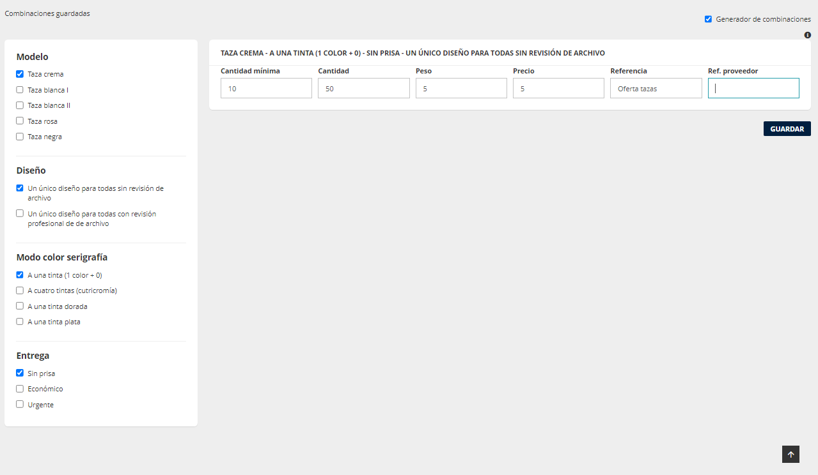
Task: Check the A una tinta dorada option
Action: (20, 306)
